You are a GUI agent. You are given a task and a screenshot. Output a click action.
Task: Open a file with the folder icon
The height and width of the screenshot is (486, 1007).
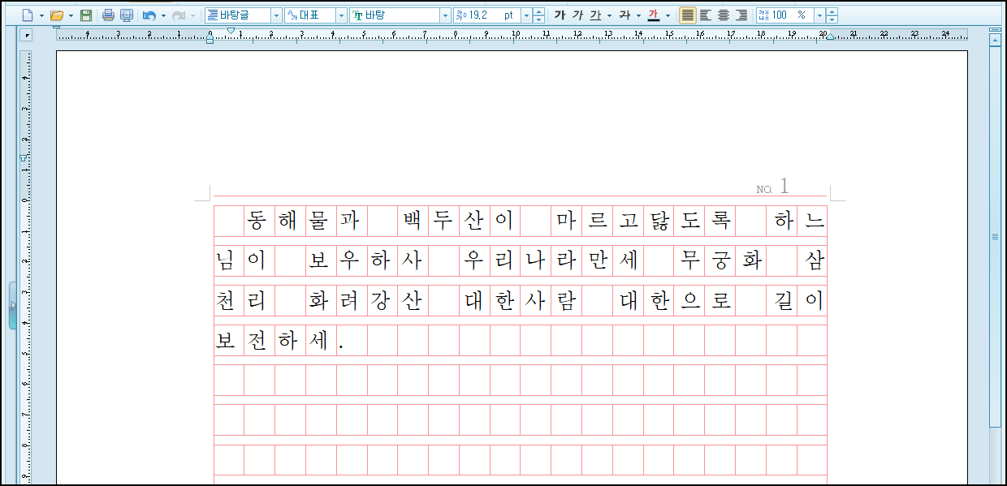click(56, 15)
